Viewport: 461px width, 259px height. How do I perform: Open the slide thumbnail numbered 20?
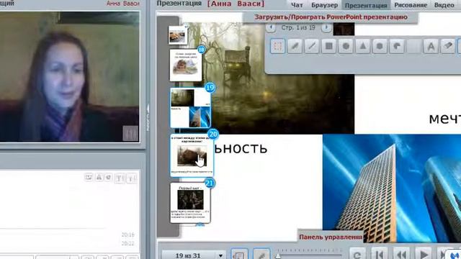(x=192, y=155)
